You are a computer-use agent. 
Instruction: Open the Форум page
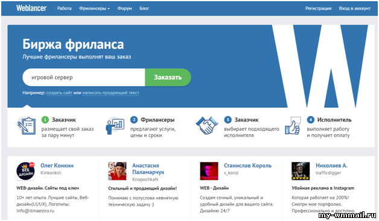pyautogui.click(x=125, y=8)
